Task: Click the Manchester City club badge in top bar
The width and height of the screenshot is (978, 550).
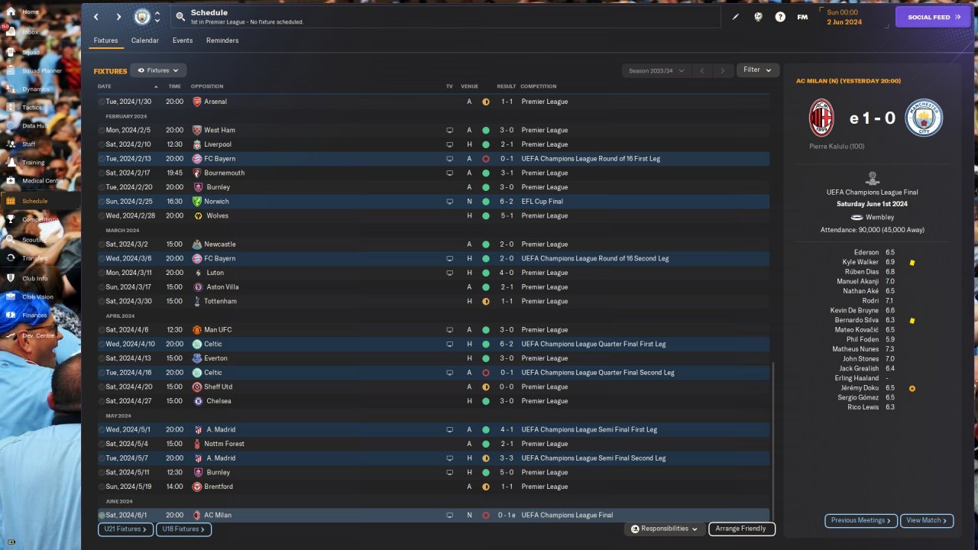Action: pos(142,17)
